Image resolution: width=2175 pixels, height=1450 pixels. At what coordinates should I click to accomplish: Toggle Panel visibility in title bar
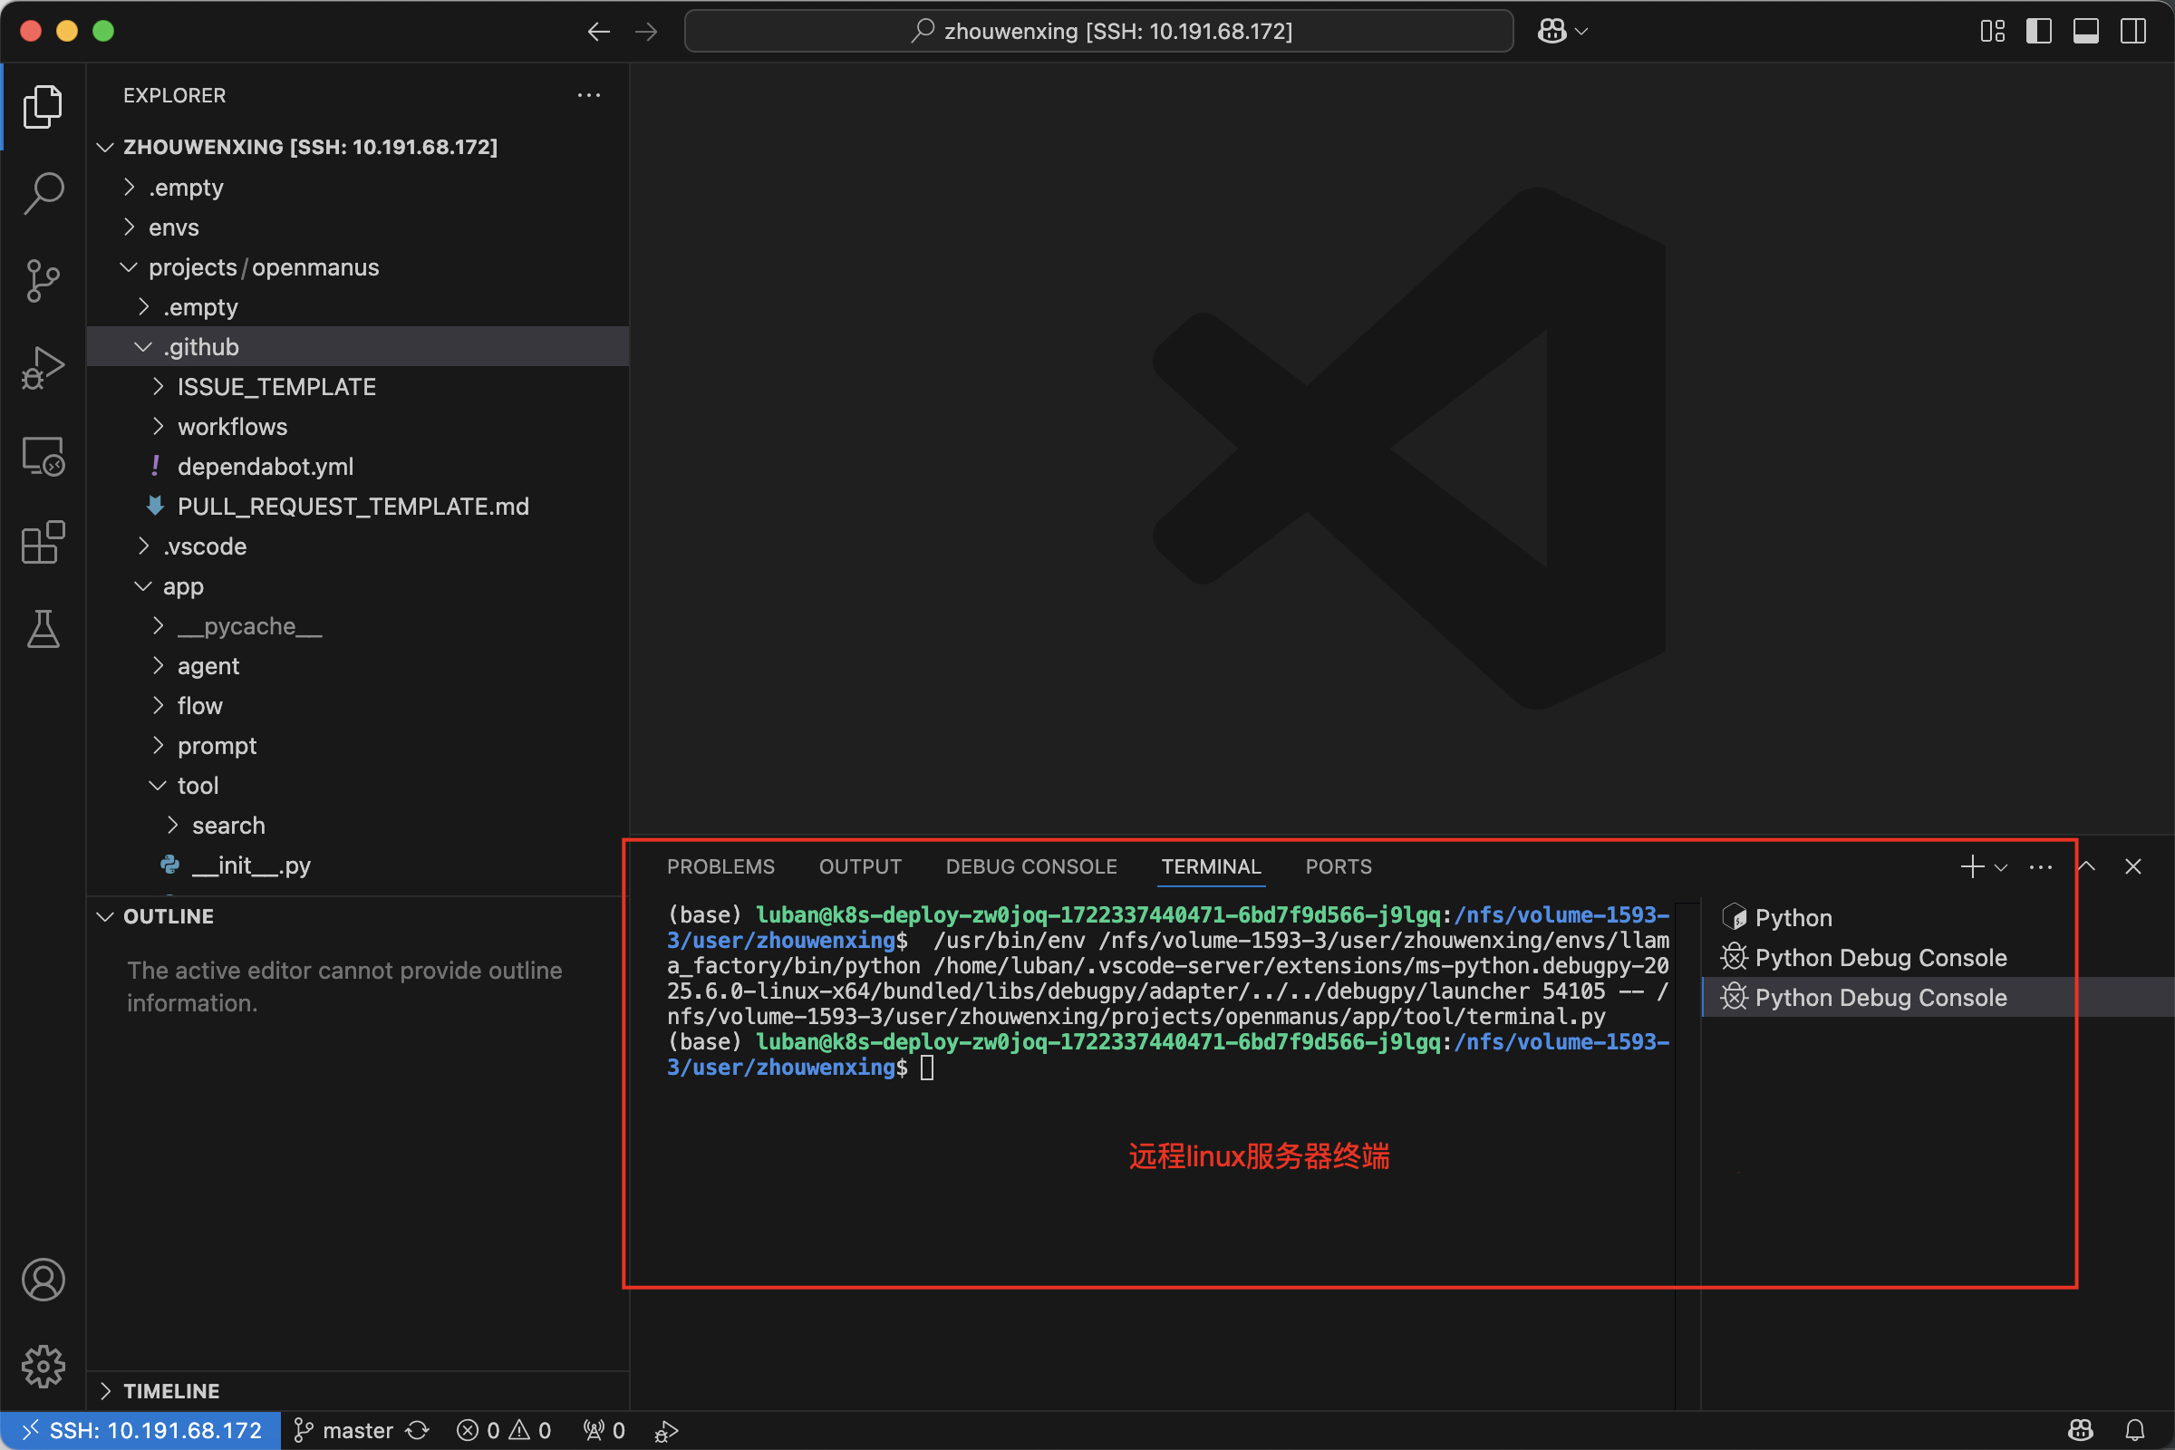coord(2085,32)
